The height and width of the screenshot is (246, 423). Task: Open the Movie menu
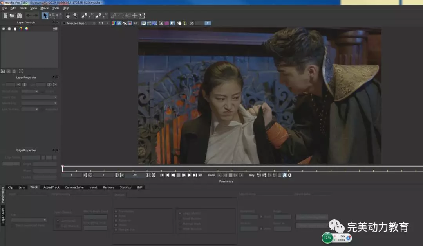[x=45, y=8]
